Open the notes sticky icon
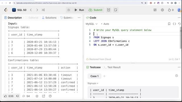 click(x=116, y=10)
